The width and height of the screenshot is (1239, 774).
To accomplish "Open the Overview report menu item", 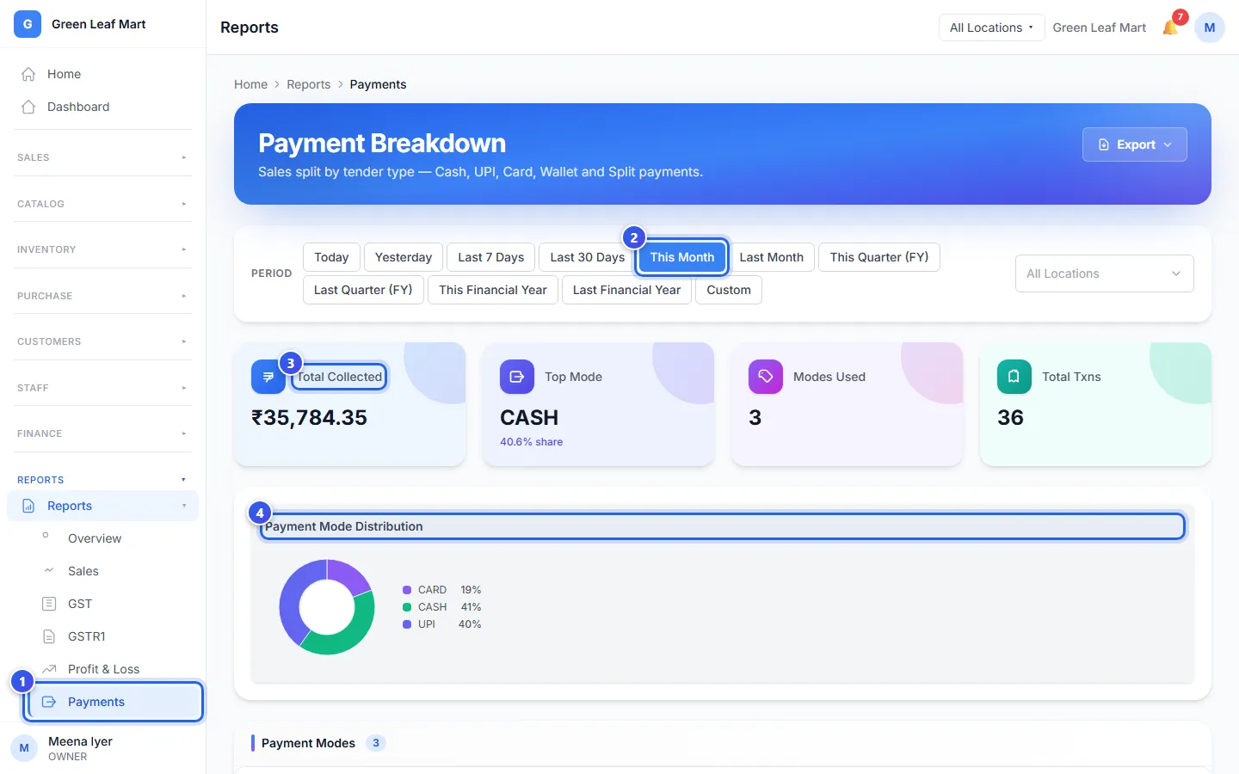I will pos(114,538).
